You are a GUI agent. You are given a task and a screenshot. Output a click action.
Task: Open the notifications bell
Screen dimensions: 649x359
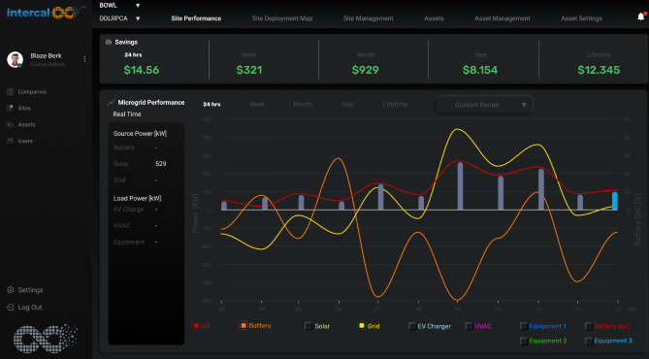click(641, 16)
